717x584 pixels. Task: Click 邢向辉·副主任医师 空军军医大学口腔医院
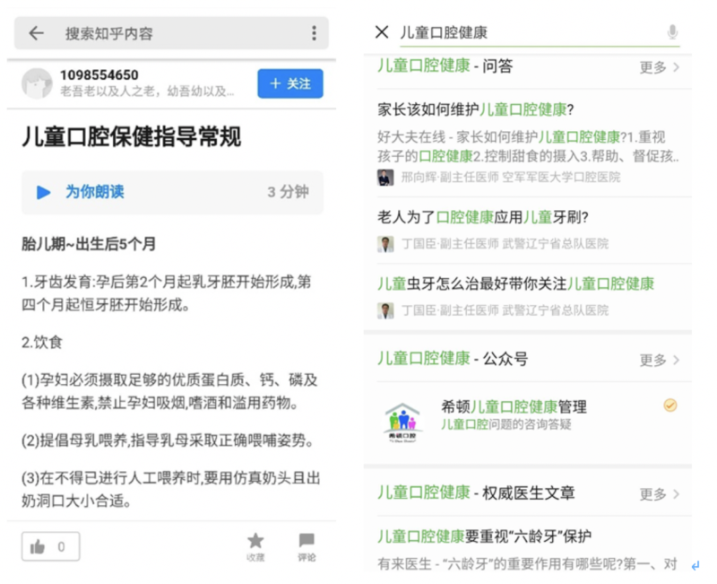[x=511, y=178]
